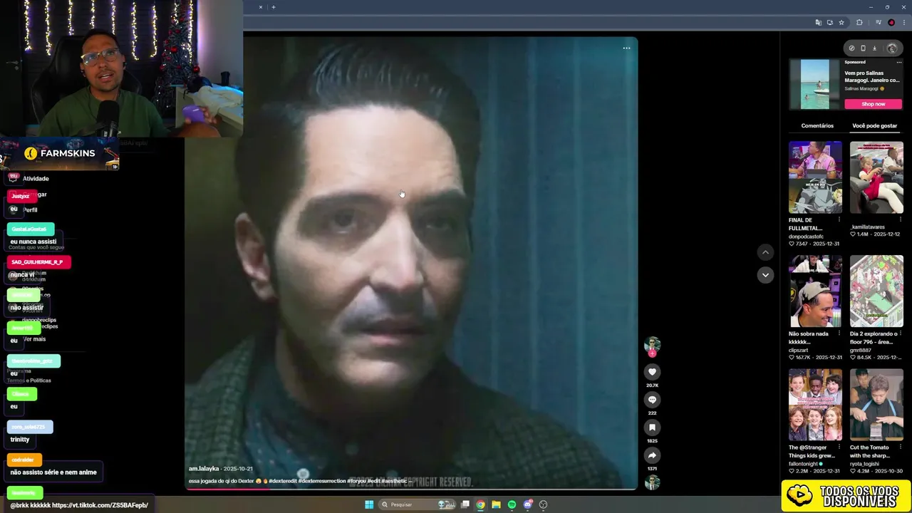Open the ryota_togishi creator name
The image size is (912, 513).
866,464
